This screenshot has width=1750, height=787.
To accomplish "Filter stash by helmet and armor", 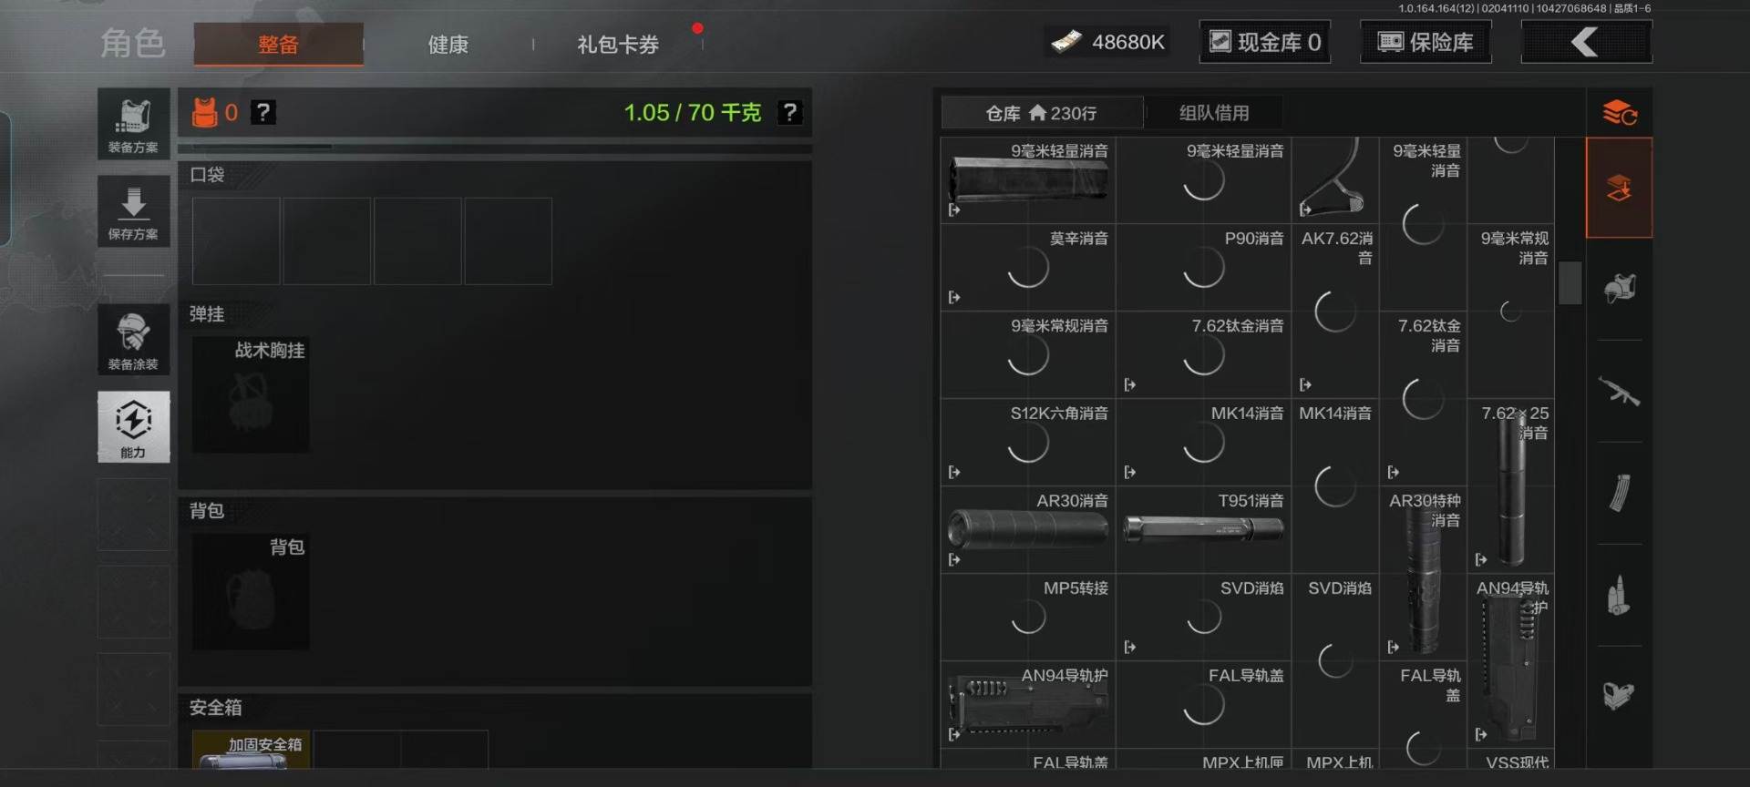I will point(1620,289).
